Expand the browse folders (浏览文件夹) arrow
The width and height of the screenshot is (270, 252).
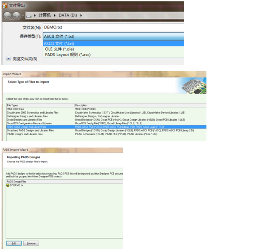pyautogui.click(x=8, y=59)
